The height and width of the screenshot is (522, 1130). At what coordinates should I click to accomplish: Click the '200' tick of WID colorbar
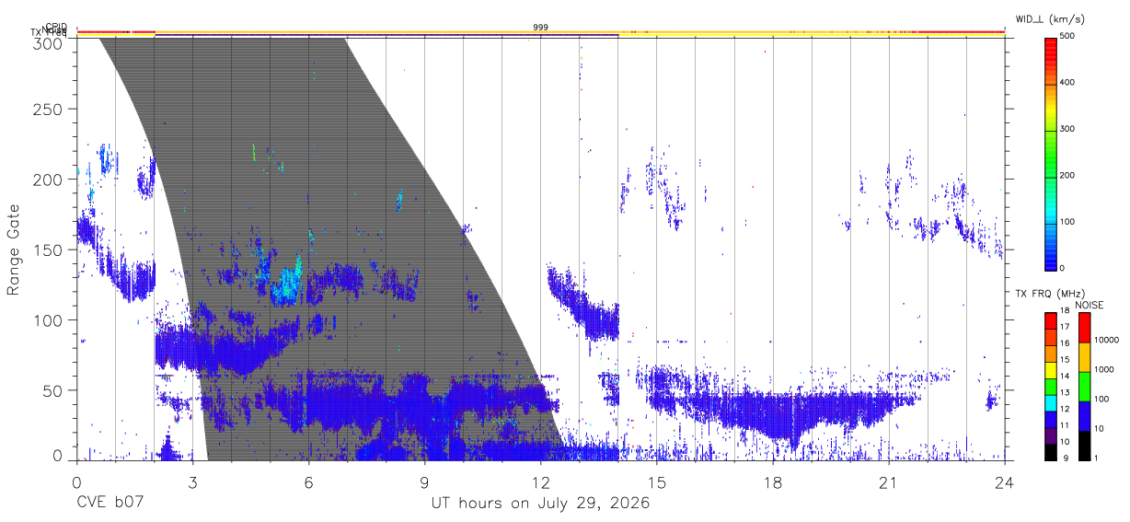coord(1067,176)
